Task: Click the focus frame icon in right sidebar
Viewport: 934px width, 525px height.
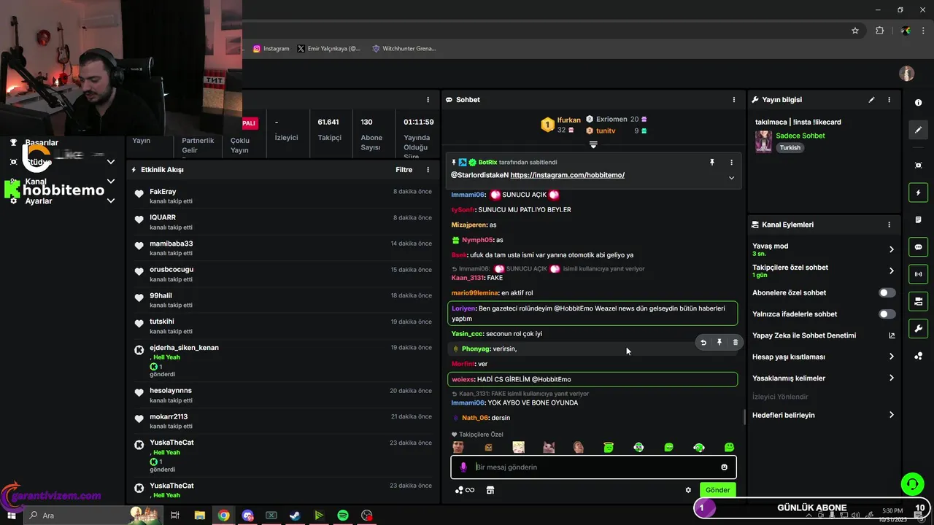Action: pyautogui.click(x=918, y=166)
